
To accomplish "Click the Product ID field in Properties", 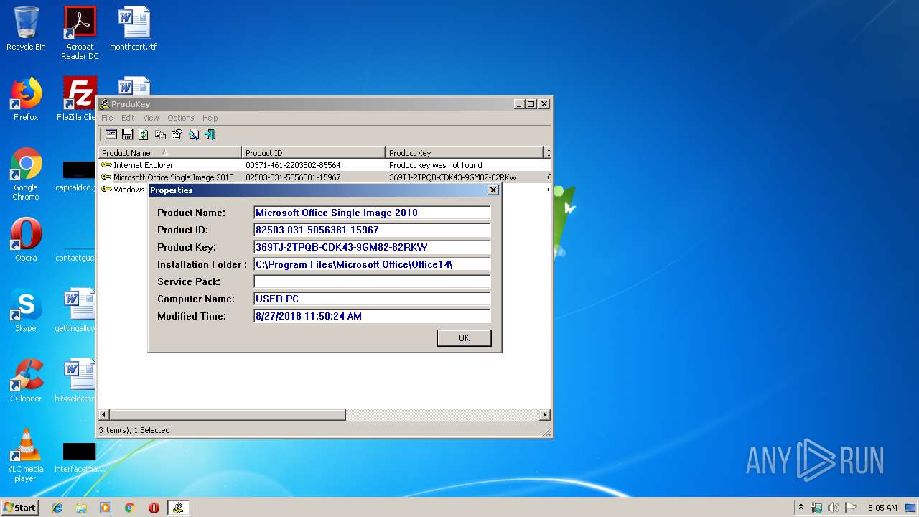I will click(372, 230).
